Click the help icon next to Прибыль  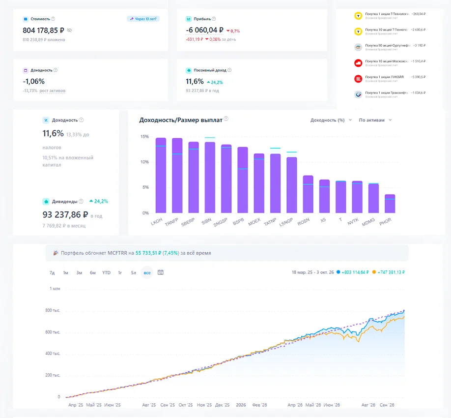click(x=214, y=19)
